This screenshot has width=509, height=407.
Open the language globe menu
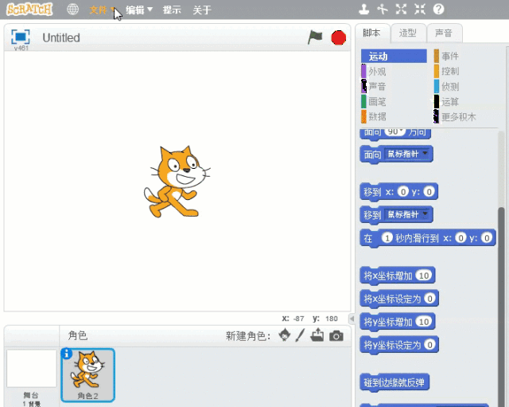72,10
